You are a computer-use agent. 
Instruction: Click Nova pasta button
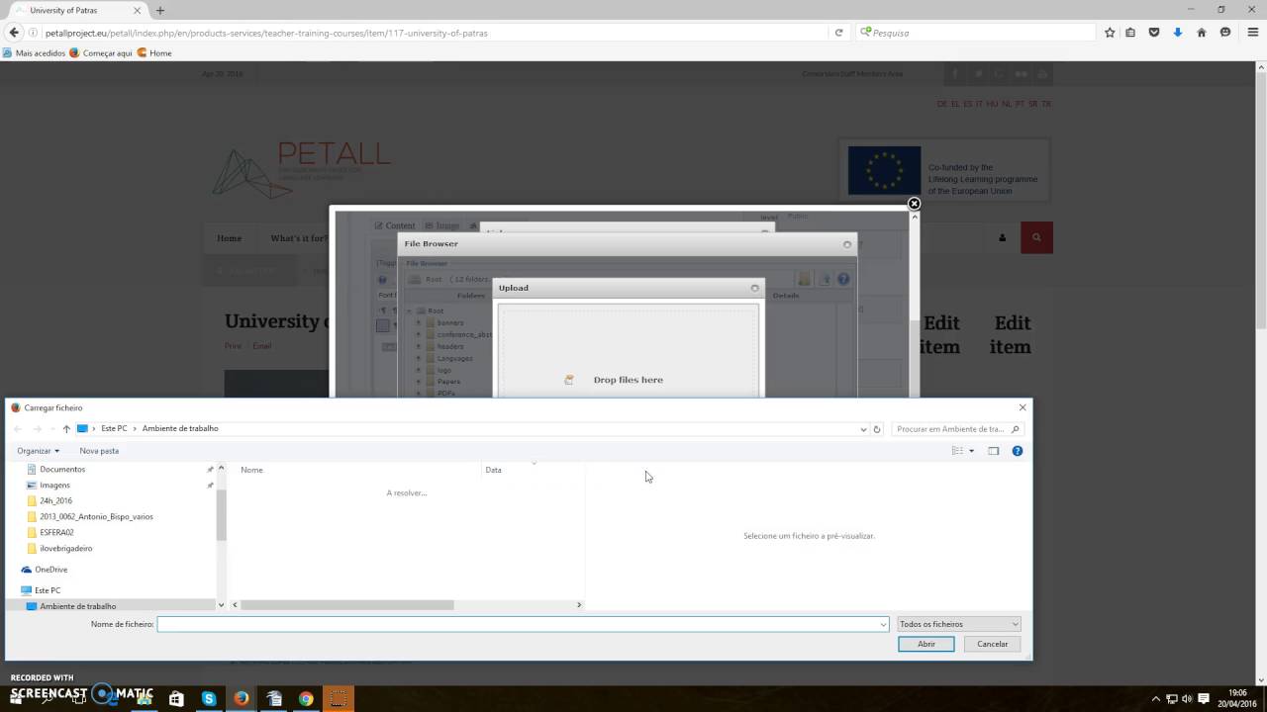click(x=99, y=451)
